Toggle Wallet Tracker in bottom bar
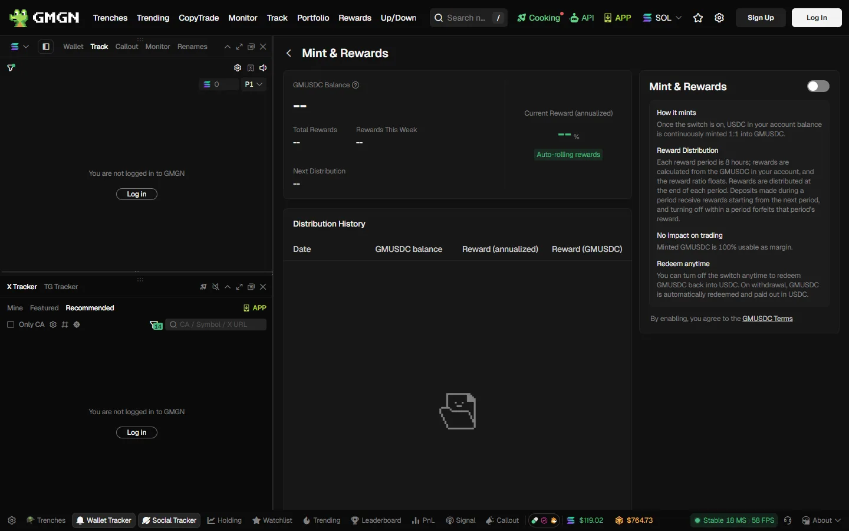The height and width of the screenshot is (531, 849). pos(104,520)
